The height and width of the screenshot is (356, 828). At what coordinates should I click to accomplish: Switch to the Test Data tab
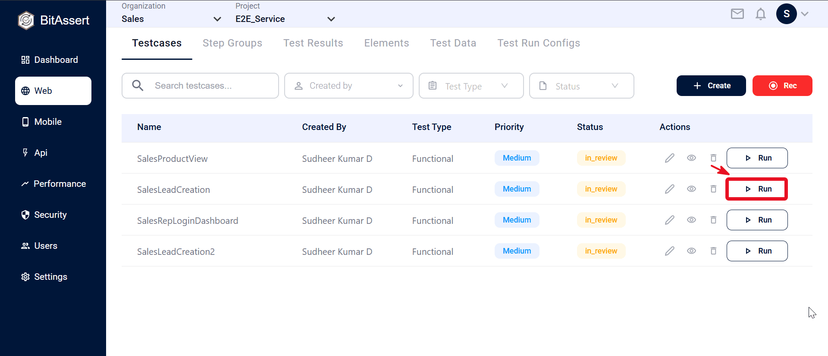[453, 43]
